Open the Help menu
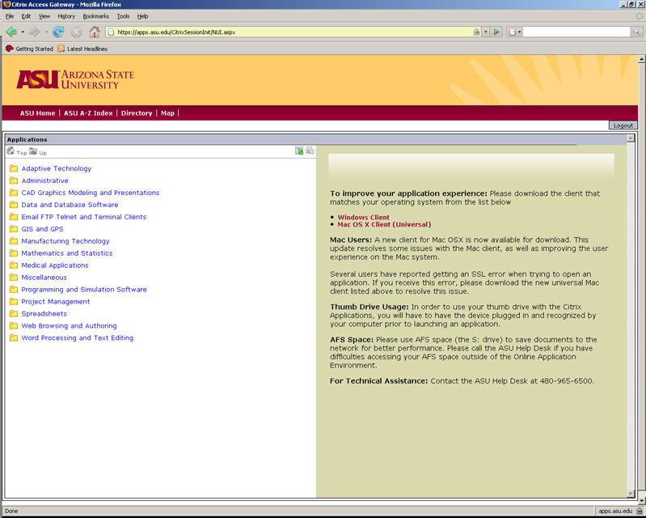This screenshot has width=646, height=518. (x=142, y=16)
